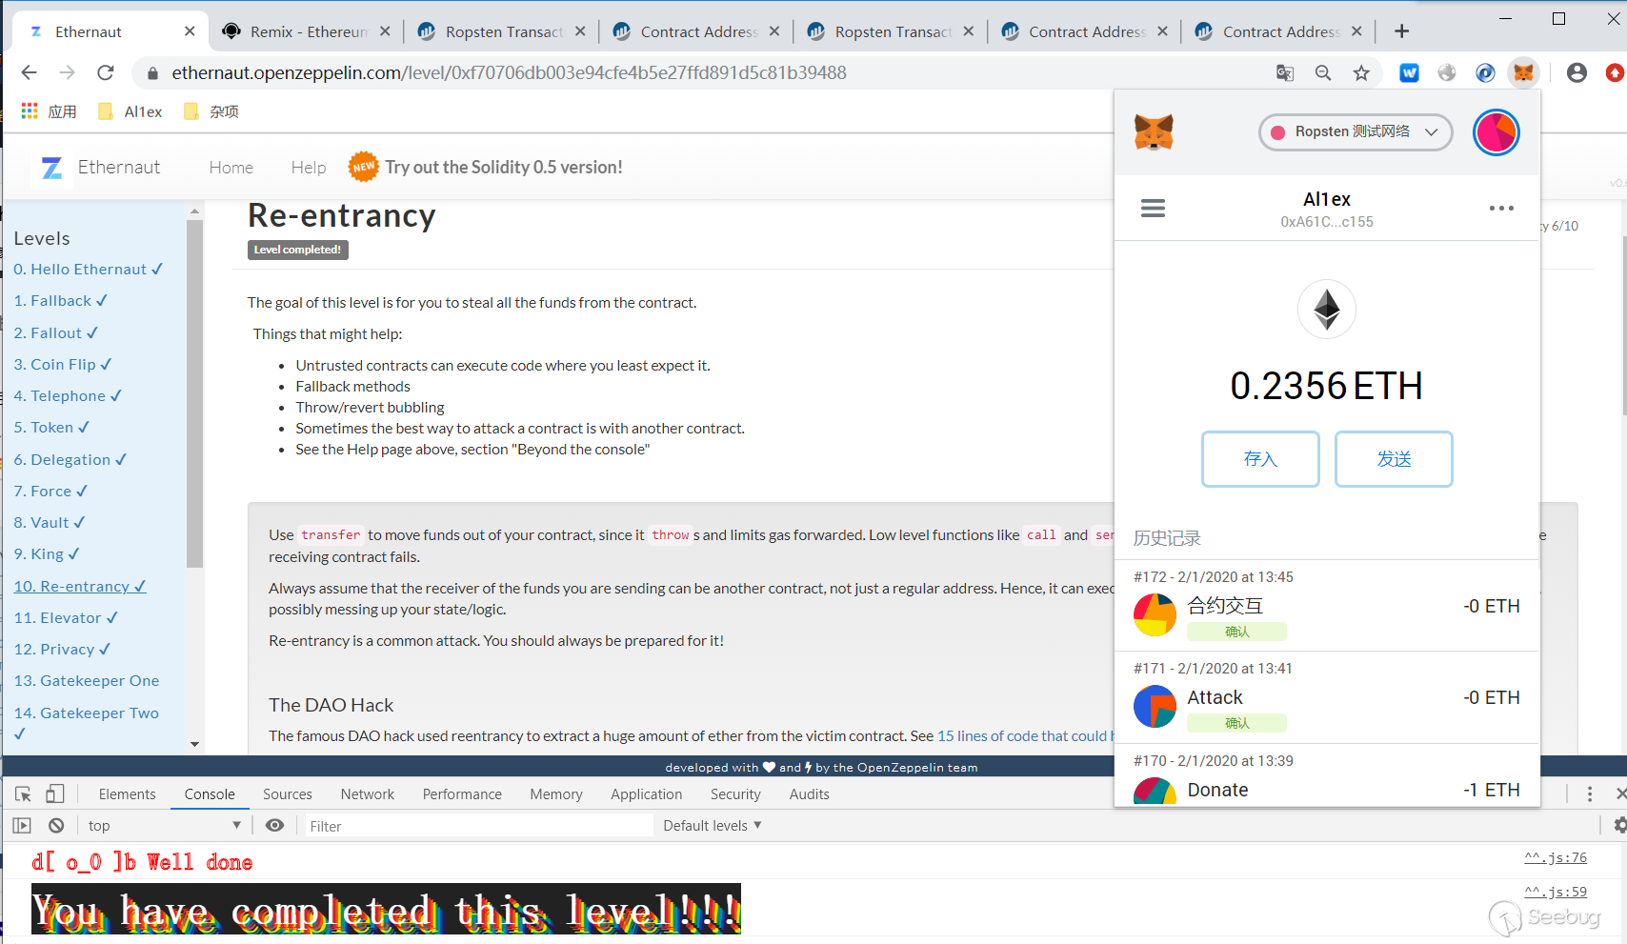Image resolution: width=1627 pixels, height=944 pixels.
Task: Clear the console
Action: (56, 825)
